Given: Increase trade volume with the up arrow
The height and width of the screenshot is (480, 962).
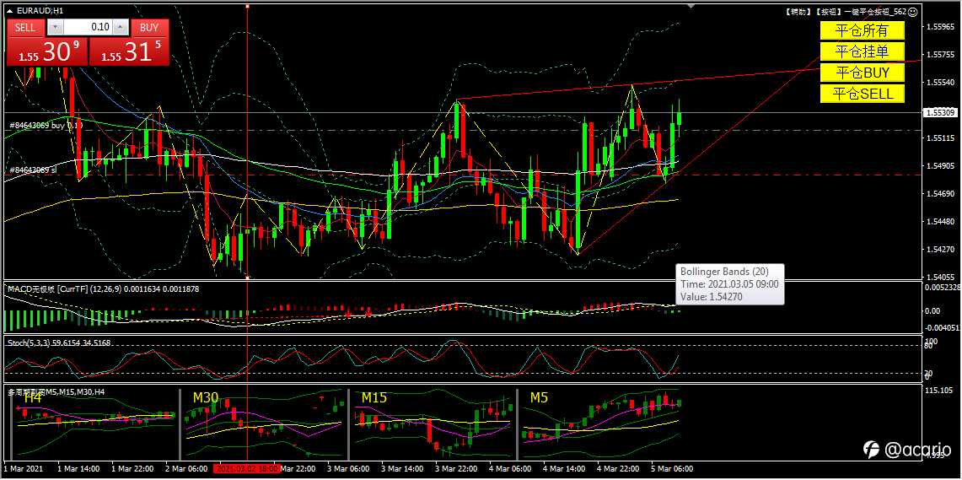Looking at the screenshot, I should pos(121,27).
